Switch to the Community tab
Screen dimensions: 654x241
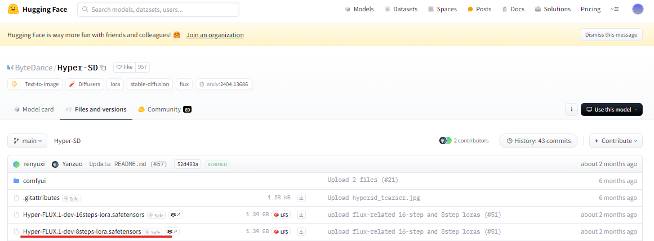click(x=164, y=109)
